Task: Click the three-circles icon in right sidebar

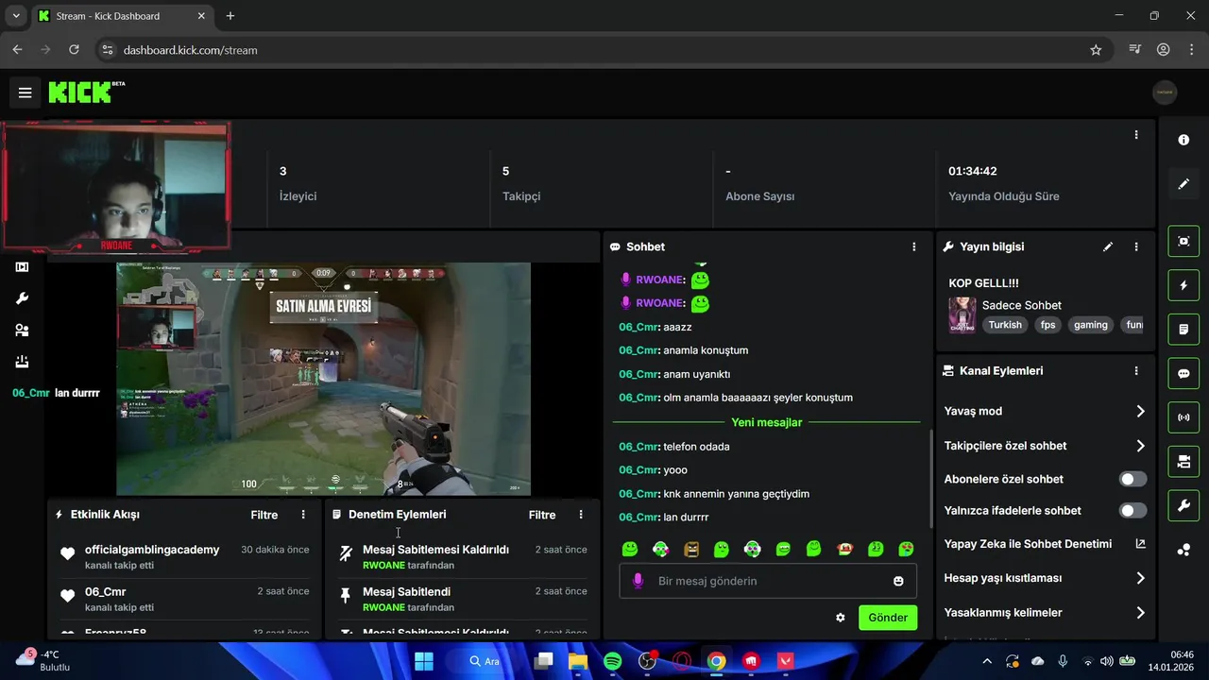Action: 1183,550
